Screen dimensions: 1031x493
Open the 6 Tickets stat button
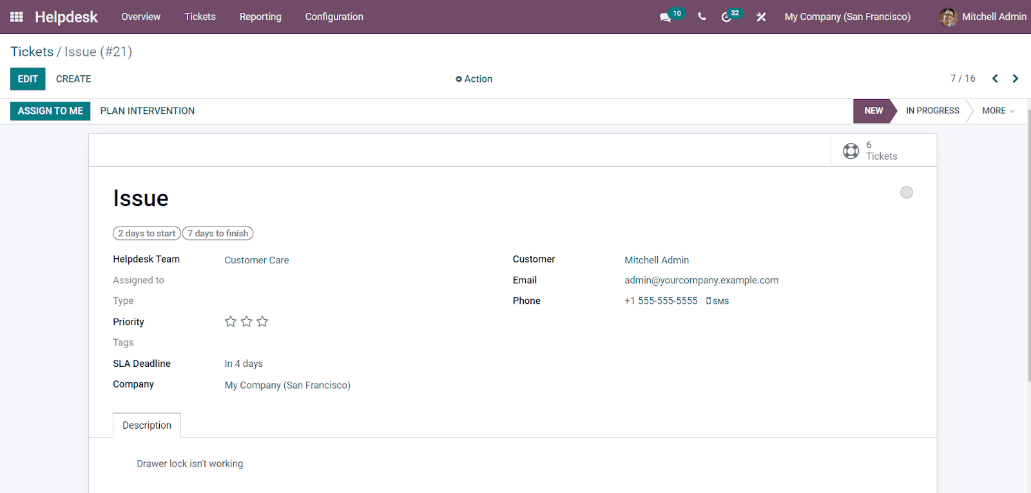(883, 151)
